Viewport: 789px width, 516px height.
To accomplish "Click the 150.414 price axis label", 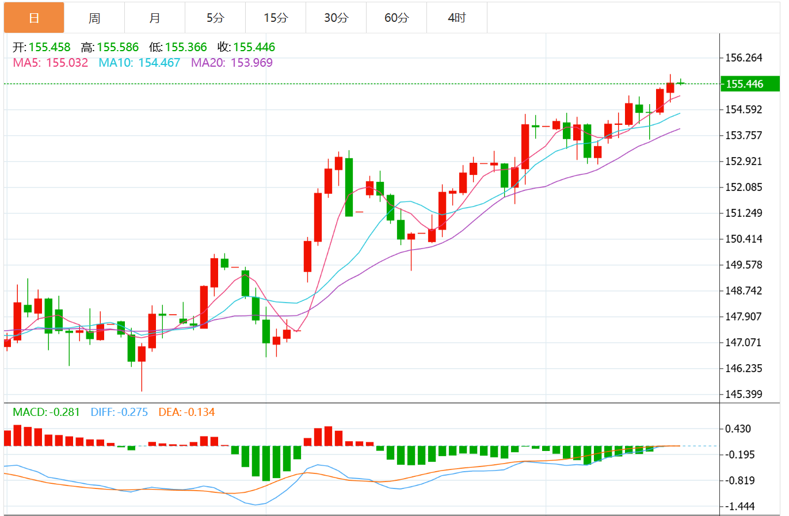I will (x=744, y=239).
